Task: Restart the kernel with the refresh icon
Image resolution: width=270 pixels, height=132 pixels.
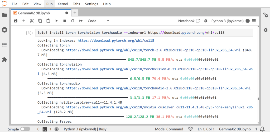Action: [x=73, y=21]
